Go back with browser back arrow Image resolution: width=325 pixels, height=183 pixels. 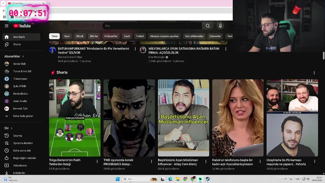pos(4,11)
